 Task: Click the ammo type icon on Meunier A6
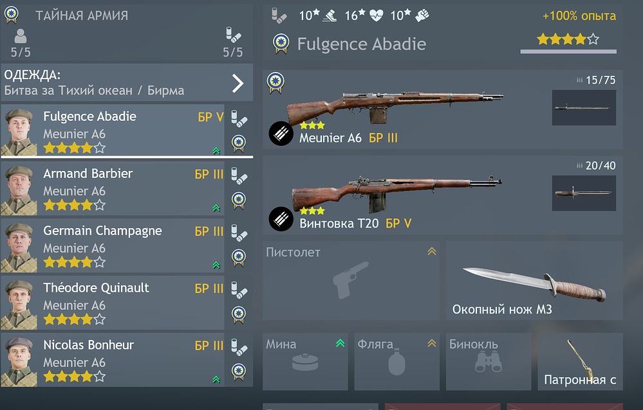pyautogui.click(x=281, y=134)
